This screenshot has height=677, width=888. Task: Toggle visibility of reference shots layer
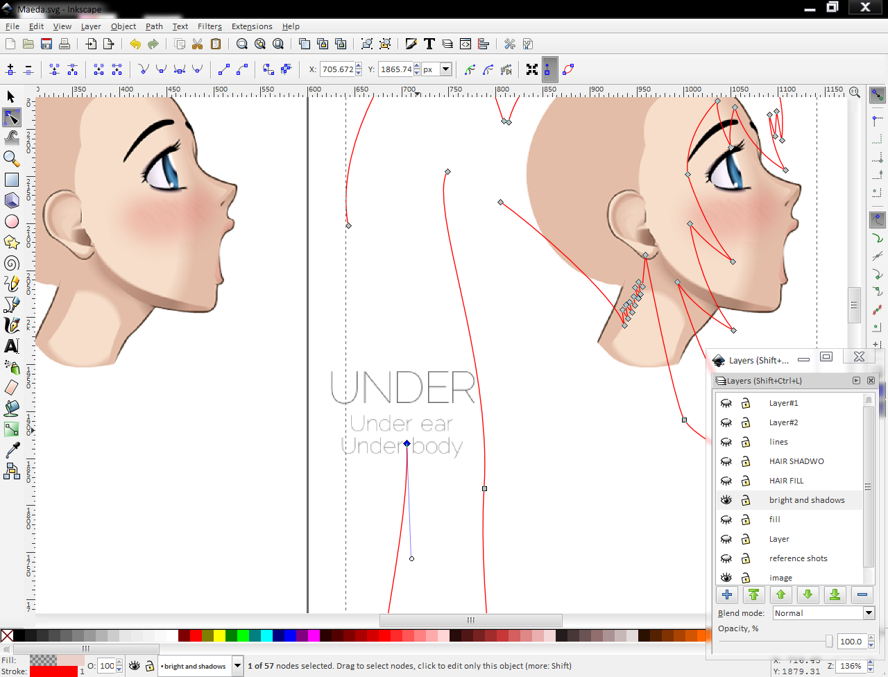coord(726,558)
